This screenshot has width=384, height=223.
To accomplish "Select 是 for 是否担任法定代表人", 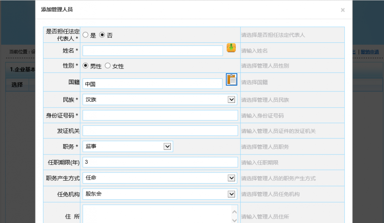I will (x=86, y=35).
